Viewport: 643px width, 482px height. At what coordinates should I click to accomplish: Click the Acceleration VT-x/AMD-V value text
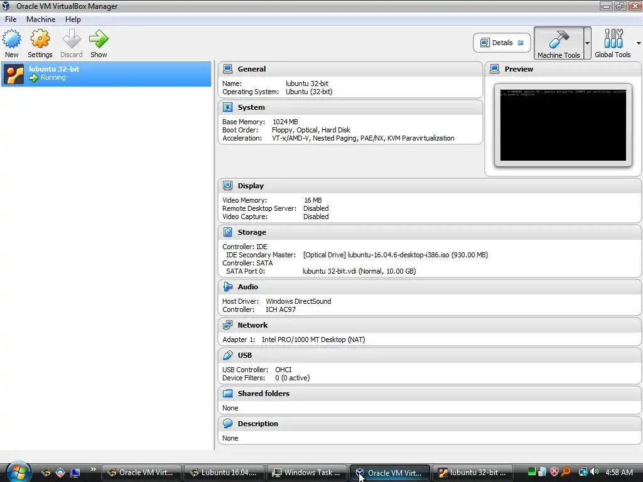click(363, 139)
